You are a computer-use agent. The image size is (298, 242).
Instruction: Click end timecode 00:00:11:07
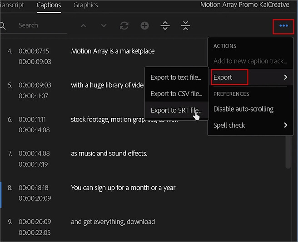click(33, 96)
